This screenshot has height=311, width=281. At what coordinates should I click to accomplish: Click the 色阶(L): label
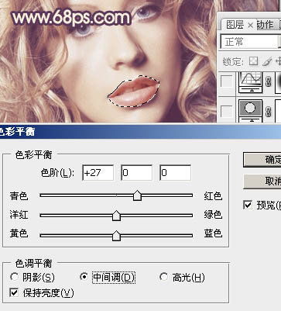tap(57, 173)
